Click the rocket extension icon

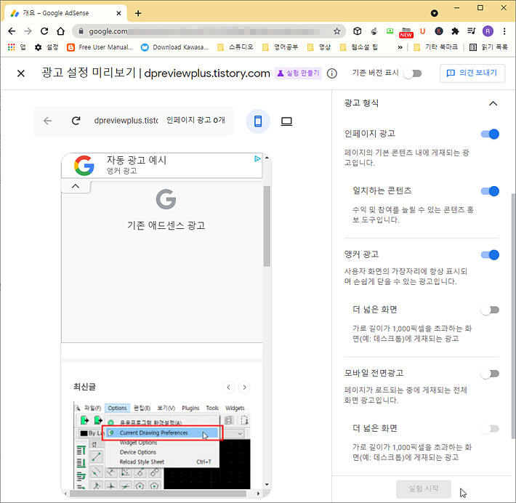click(x=374, y=31)
